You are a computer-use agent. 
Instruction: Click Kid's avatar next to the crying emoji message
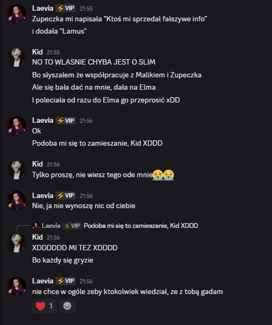pos(17,170)
